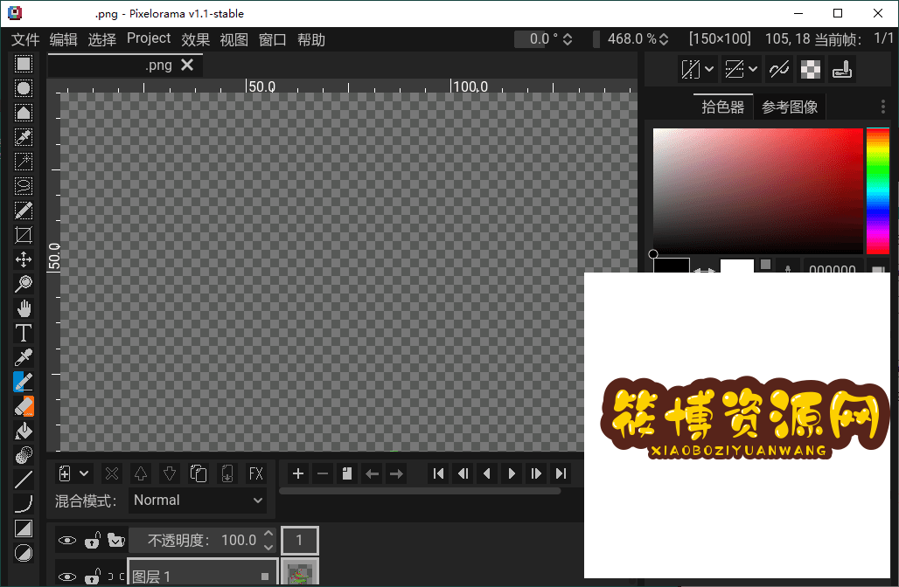Switch to the 拾色器 tab

click(723, 107)
